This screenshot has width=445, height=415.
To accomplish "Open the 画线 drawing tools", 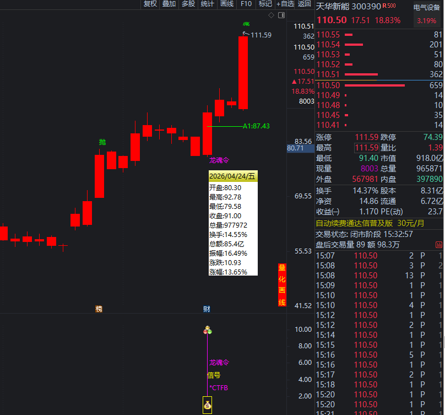I will (227, 4).
